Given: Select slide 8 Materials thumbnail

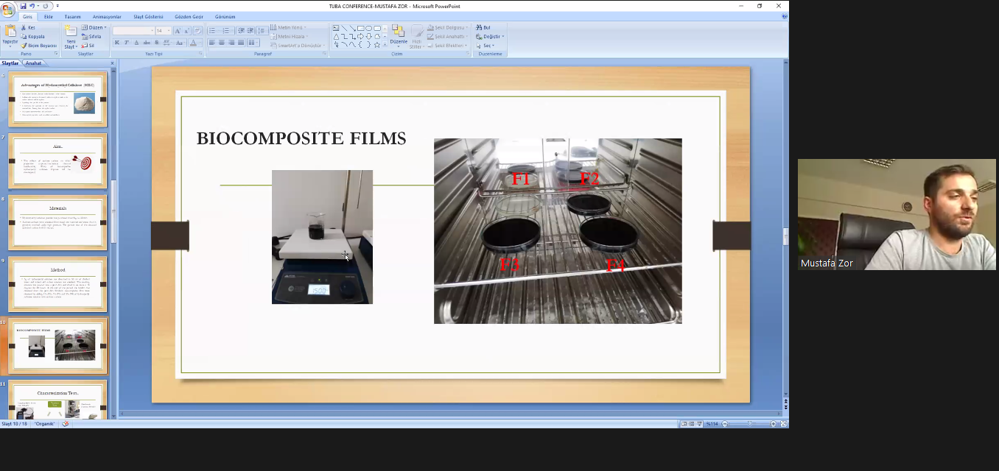Looking at the screenshot, I should coord(57,222).
